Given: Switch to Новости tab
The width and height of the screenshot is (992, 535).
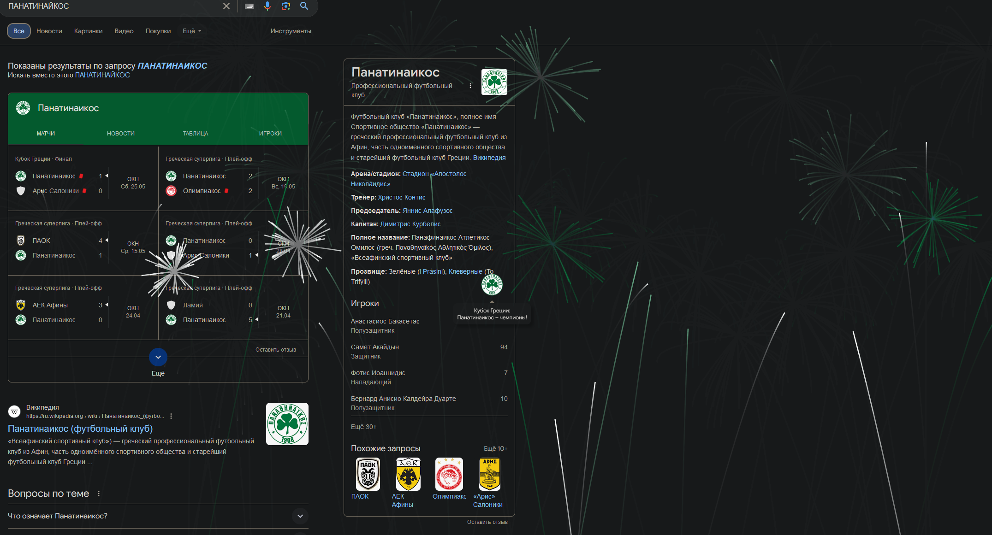Looking at the screenshot, I should point(49,31).
